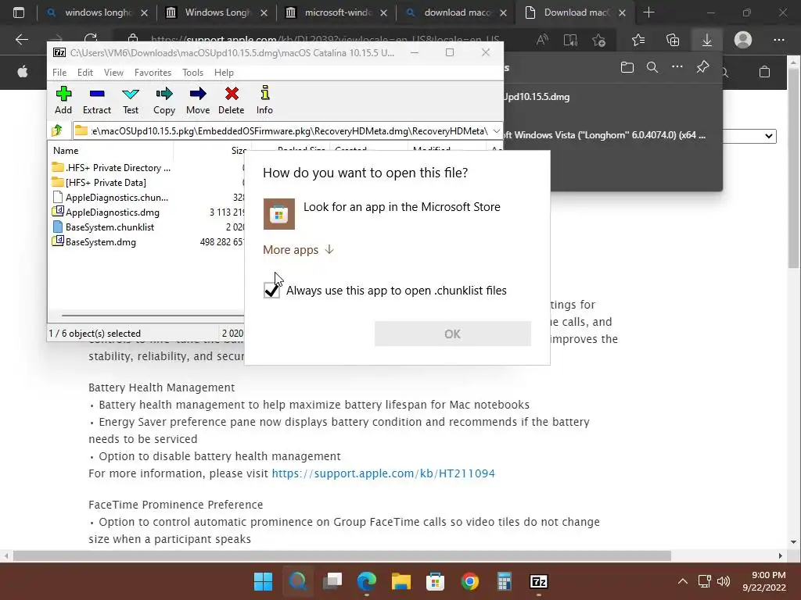801x600 pixels.
Task: Open Edge Collections button
Action: click(673, 40)
